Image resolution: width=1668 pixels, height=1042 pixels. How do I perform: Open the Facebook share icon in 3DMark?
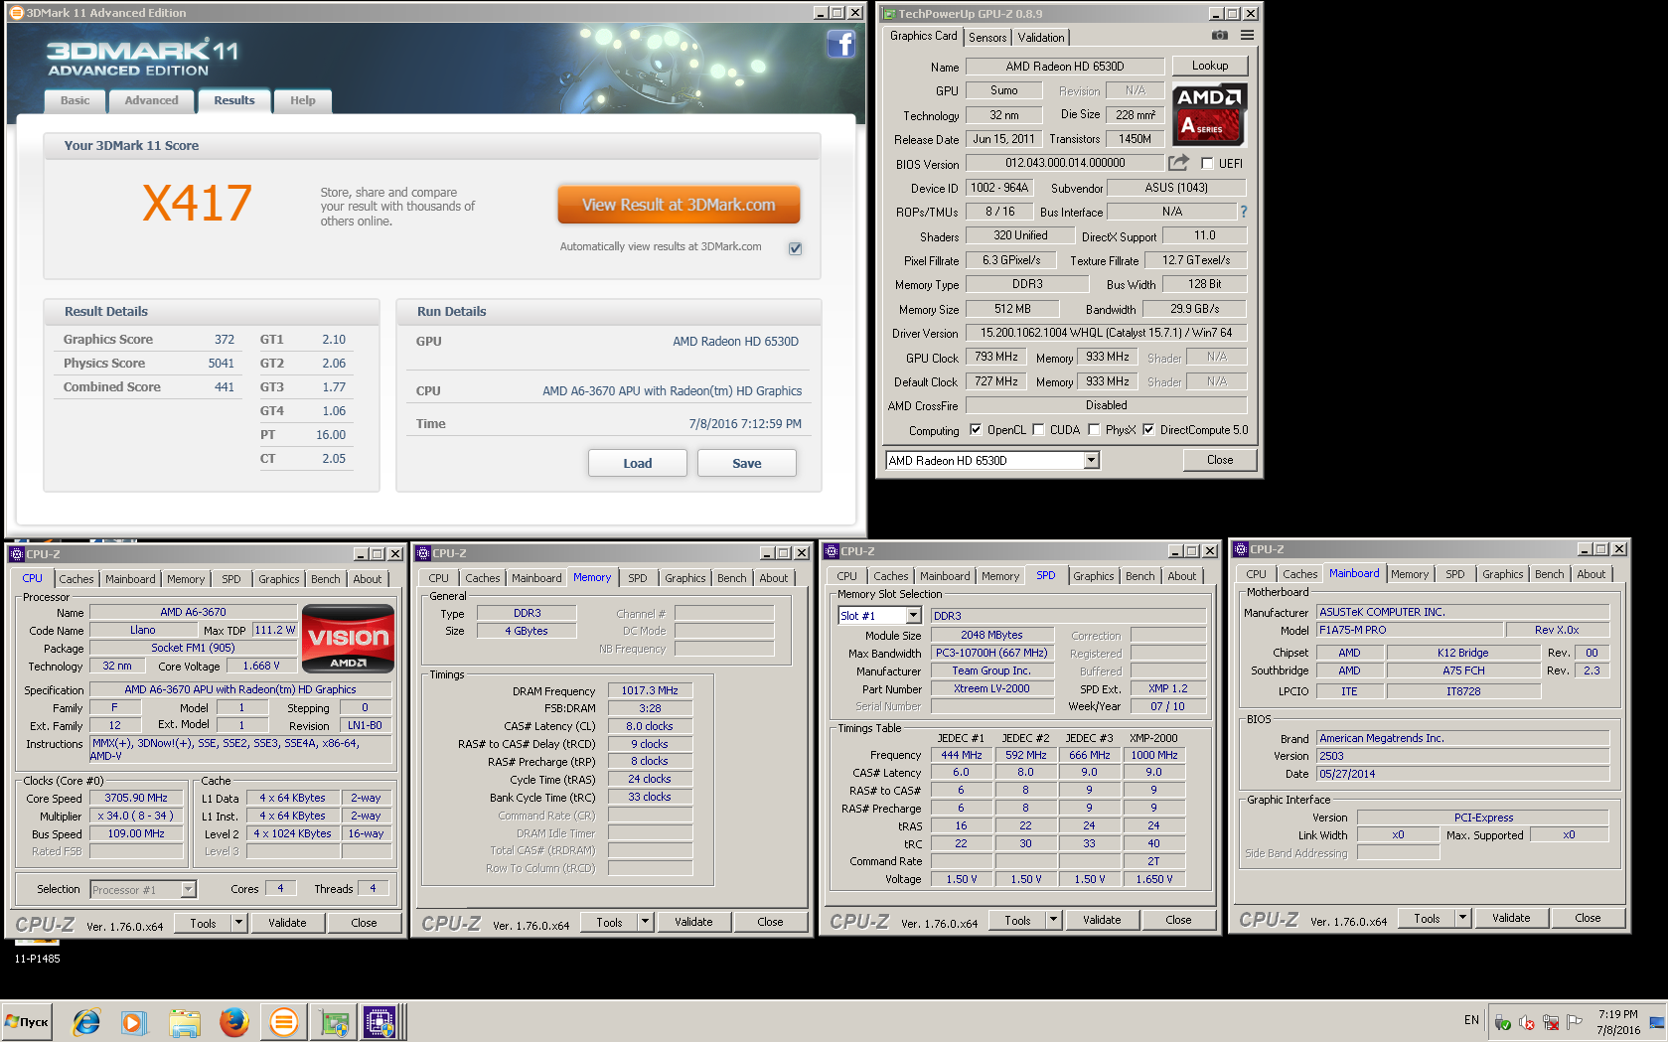[x=840, y=45]
